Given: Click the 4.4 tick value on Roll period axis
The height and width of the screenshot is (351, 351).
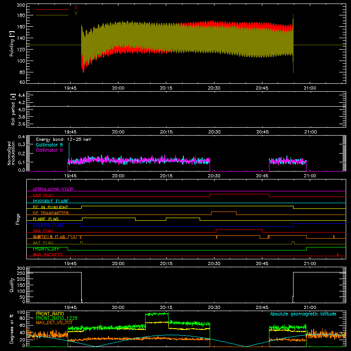Looking at the screenshot, I should point(21,95).
